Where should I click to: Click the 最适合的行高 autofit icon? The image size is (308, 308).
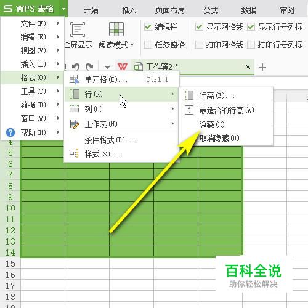click(189, 110)
